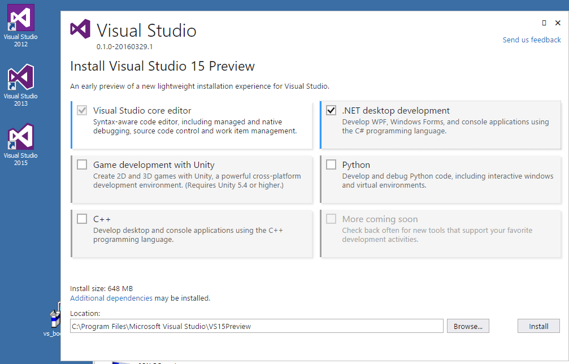Click the .NET desktop development title
569x364 pixels.
tap(396, 111)
